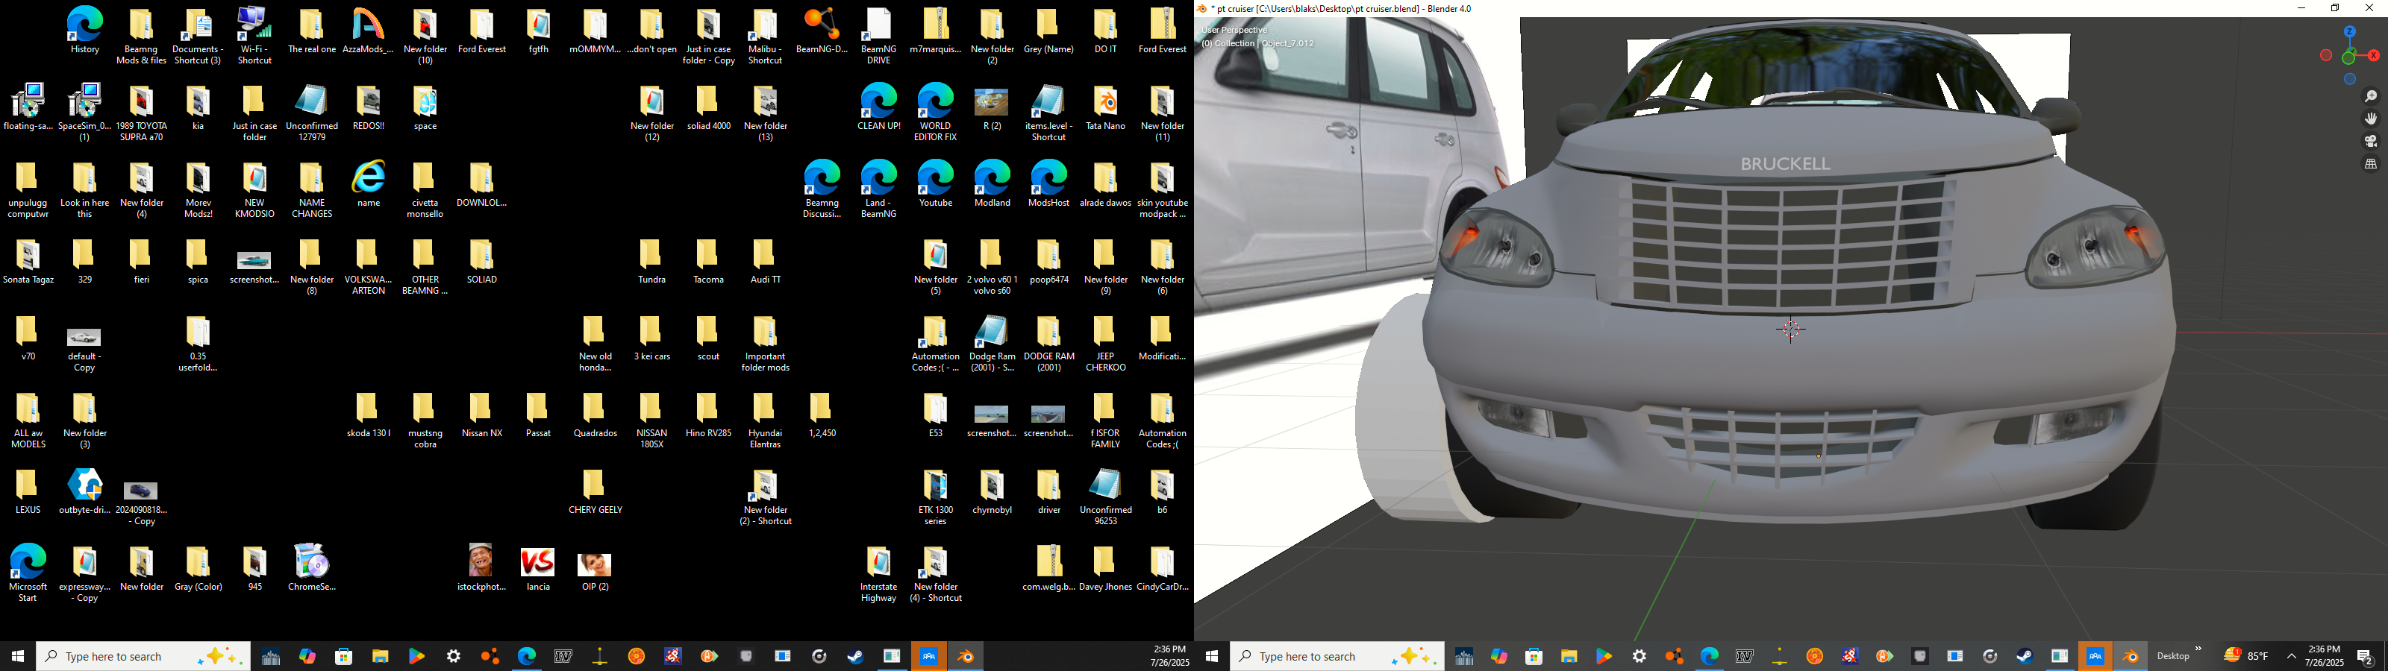
Task: Select the ChromeSe... installer icon
Action: click(311, 568)
